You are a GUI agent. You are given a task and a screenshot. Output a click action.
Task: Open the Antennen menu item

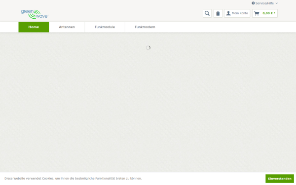pyautogui.click(x=67, y=27)
